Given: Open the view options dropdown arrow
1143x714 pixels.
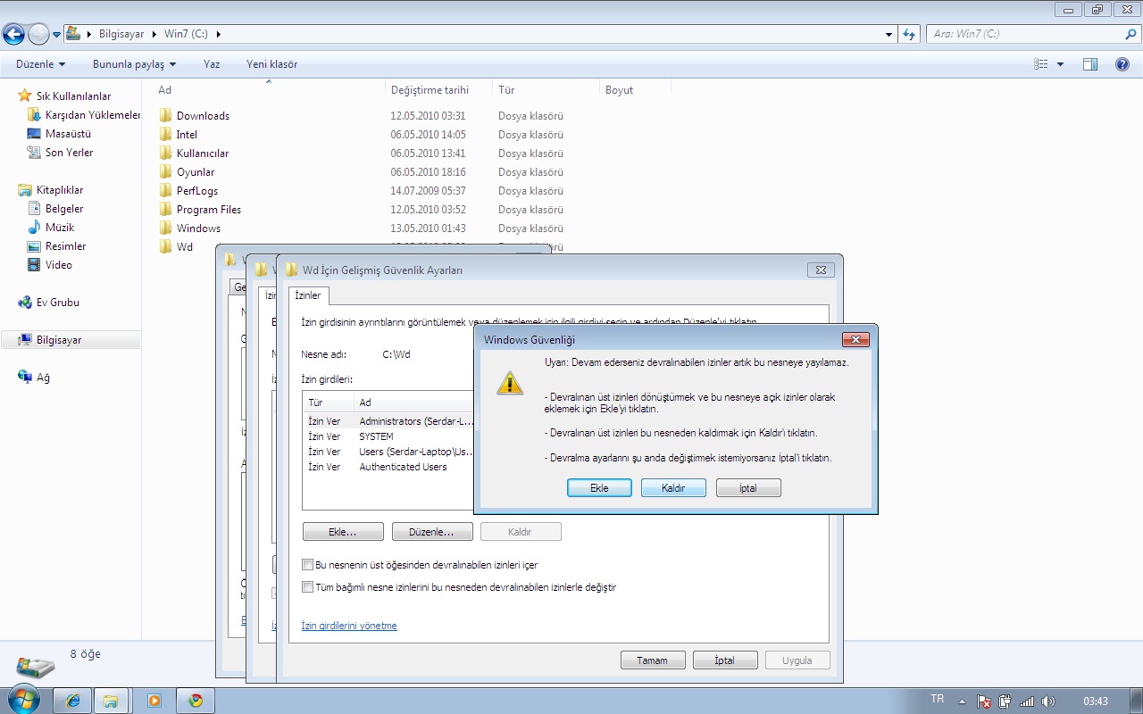Looking at the screenshot, I should tap(1060, 64).
